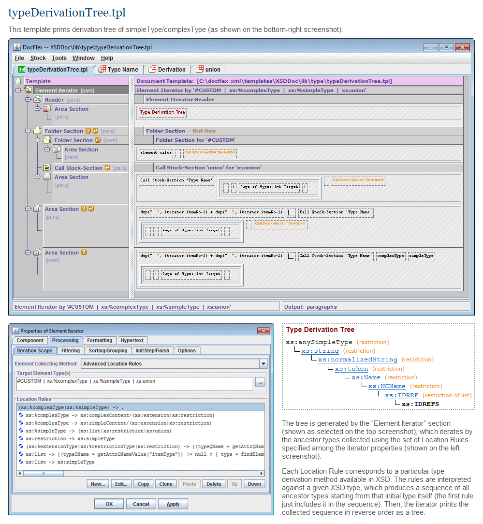This screenshot has height=524, width=483.
Task: Click return-arrow badge on Call Stock-Section row
Action: coord(107,168)
